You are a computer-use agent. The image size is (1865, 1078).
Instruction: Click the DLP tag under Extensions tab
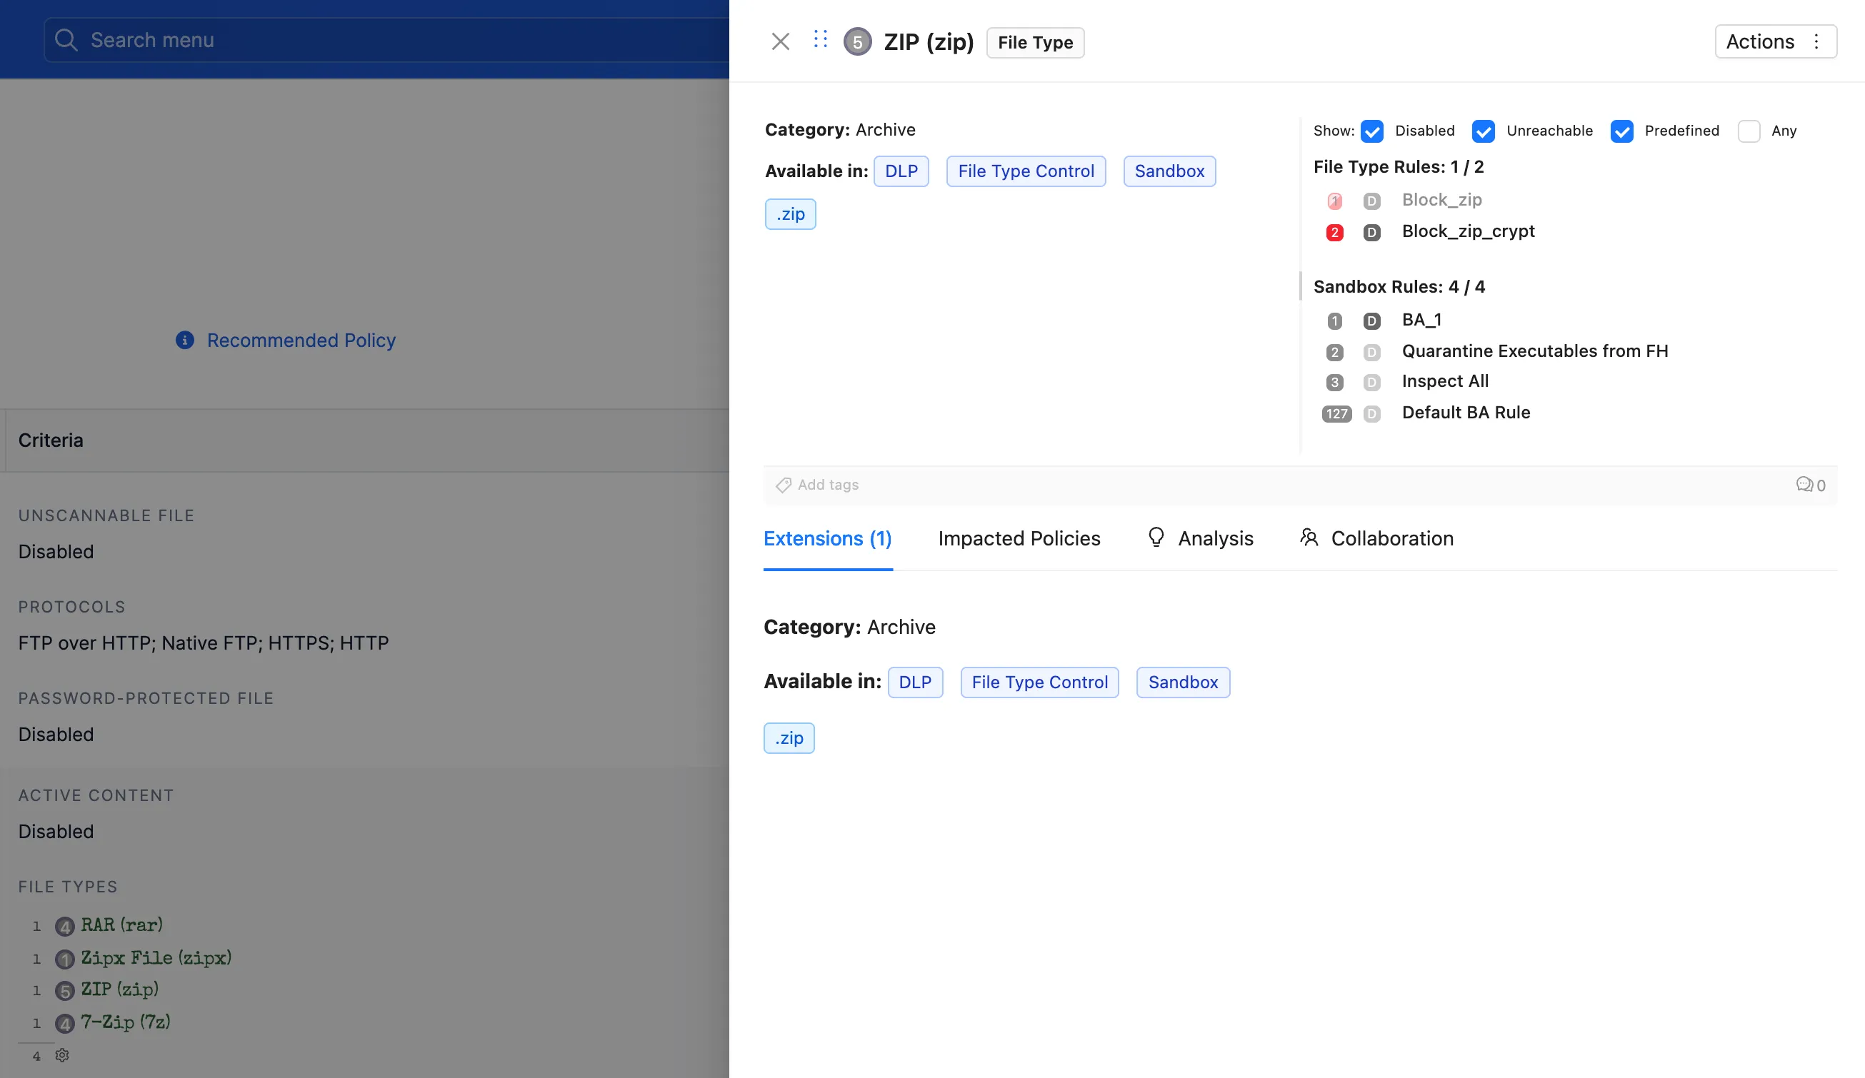tap(915, 682)
